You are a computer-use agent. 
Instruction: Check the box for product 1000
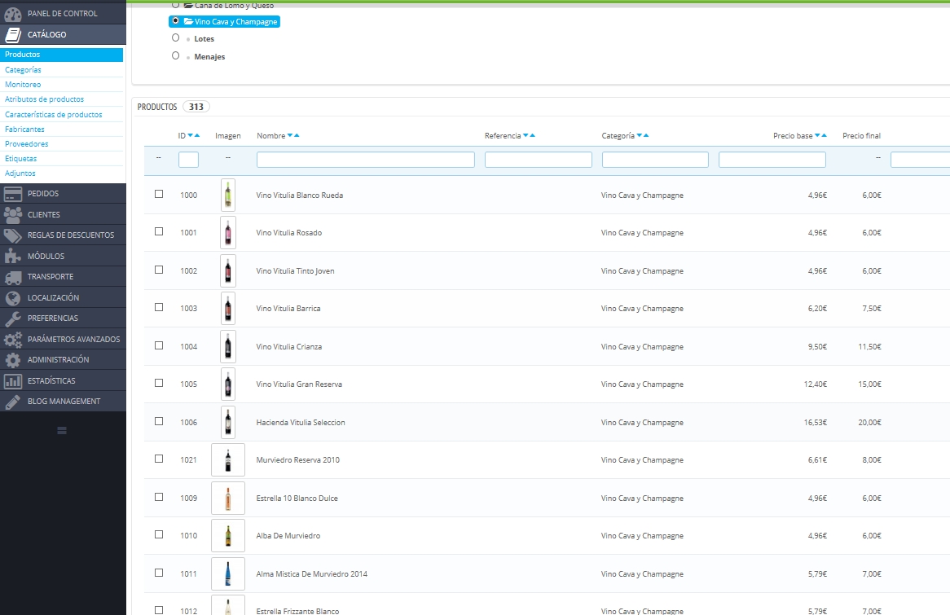pos(159,194)
